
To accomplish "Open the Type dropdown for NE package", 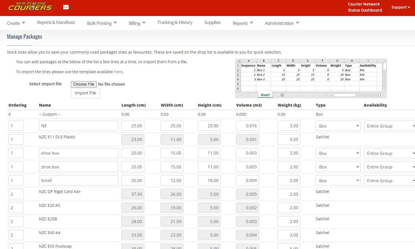I will coord(338,126).
